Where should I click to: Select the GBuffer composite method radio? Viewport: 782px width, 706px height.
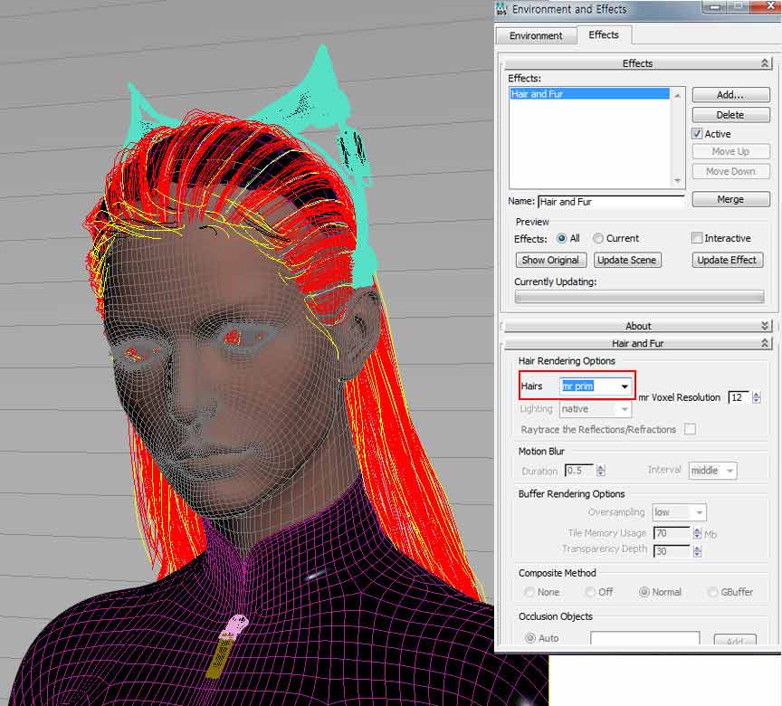(x=712, y=592)
